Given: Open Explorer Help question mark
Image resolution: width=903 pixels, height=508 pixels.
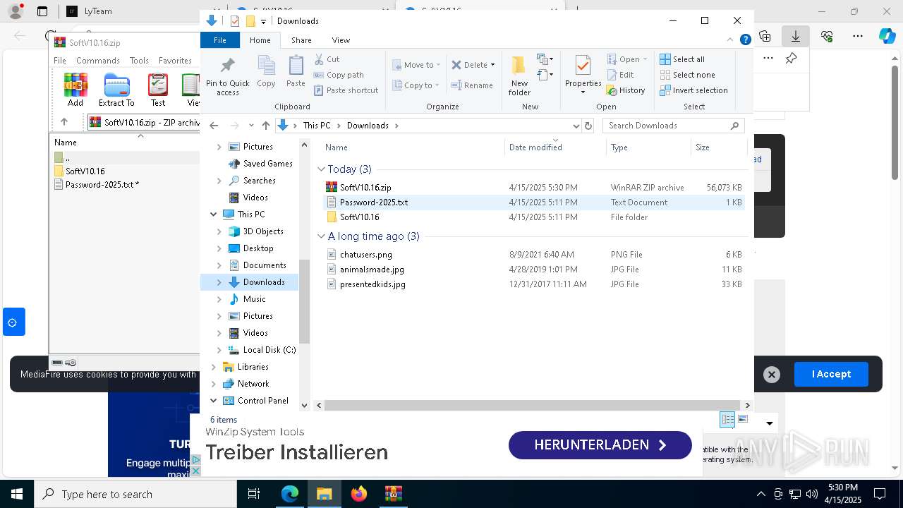Looking at the screenshot, I should (x=745, y=40).
